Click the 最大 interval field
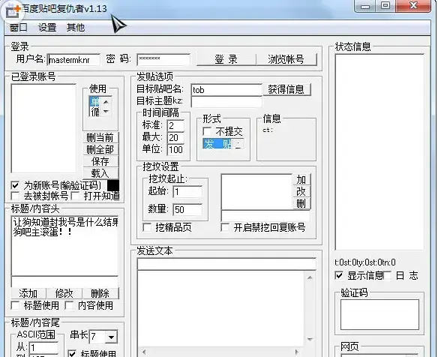 tap(175, 138)
